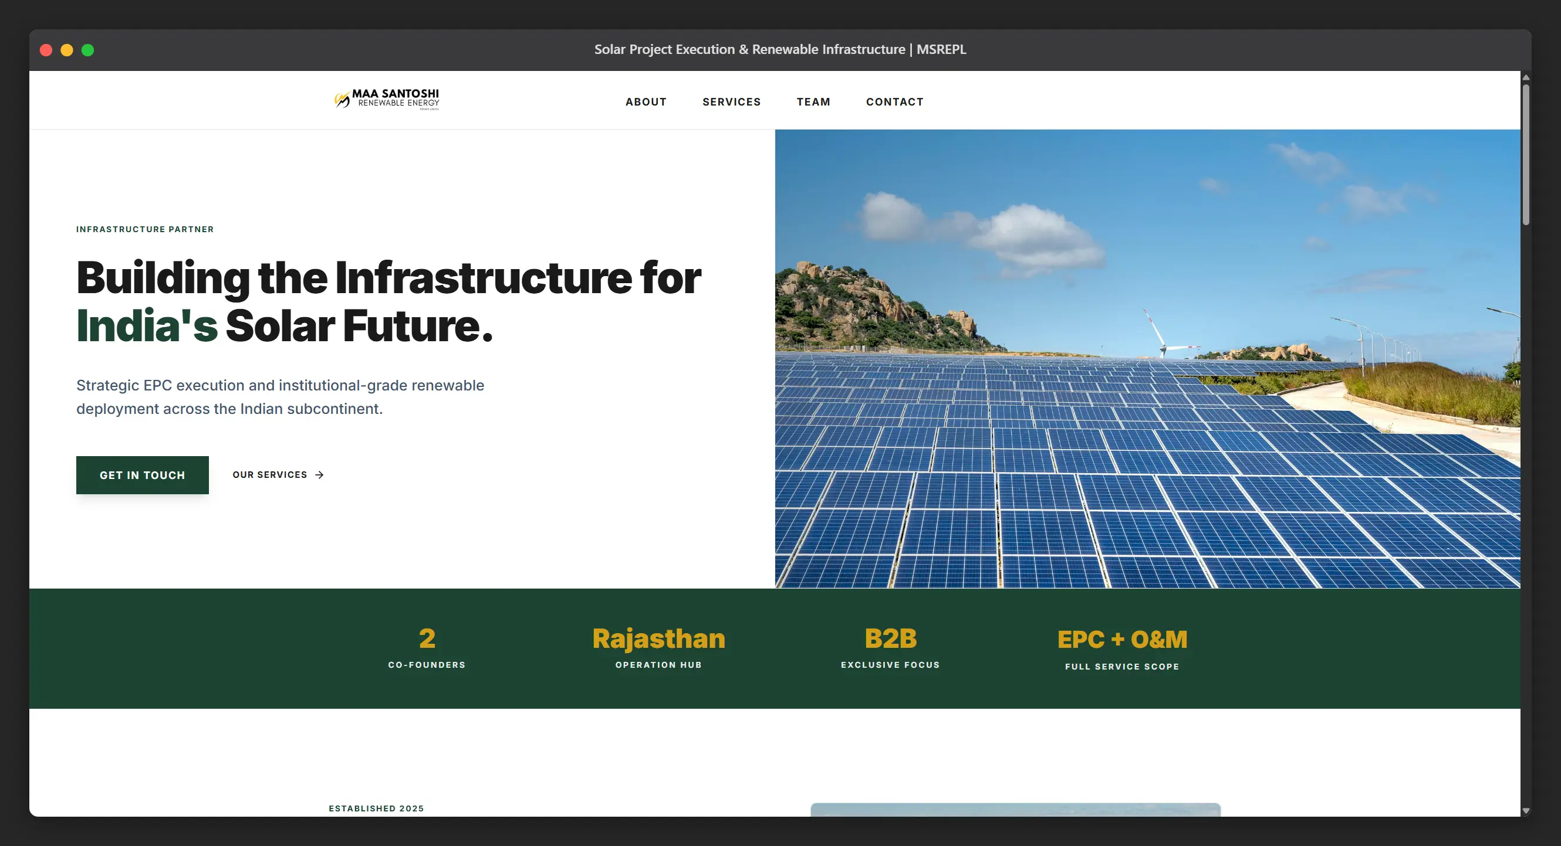This screenshot has height=846, width=1561.
Task: Click the INFRASTRUCTURE PARTNER tagline
Action: pos(145,229)
